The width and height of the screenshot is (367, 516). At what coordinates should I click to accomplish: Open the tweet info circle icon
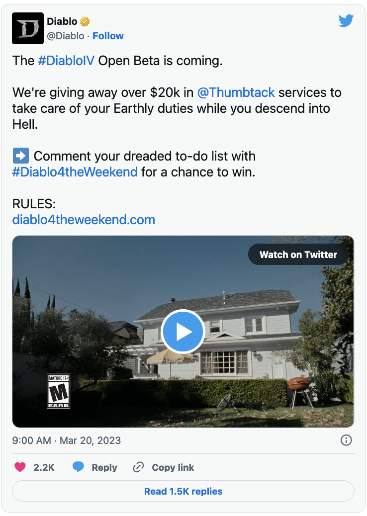click(x=346, y=440)
